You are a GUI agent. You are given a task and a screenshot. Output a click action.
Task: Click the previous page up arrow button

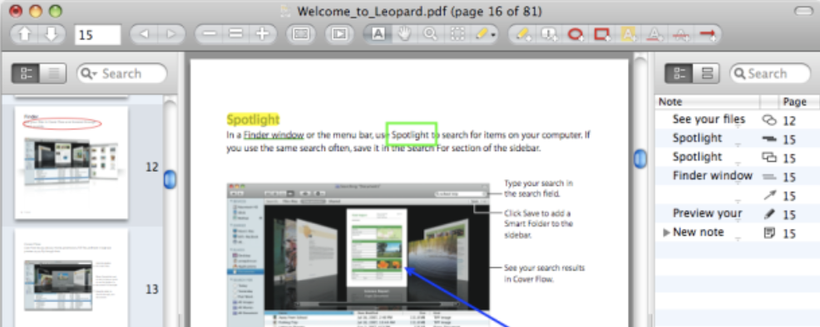(25, 34)
